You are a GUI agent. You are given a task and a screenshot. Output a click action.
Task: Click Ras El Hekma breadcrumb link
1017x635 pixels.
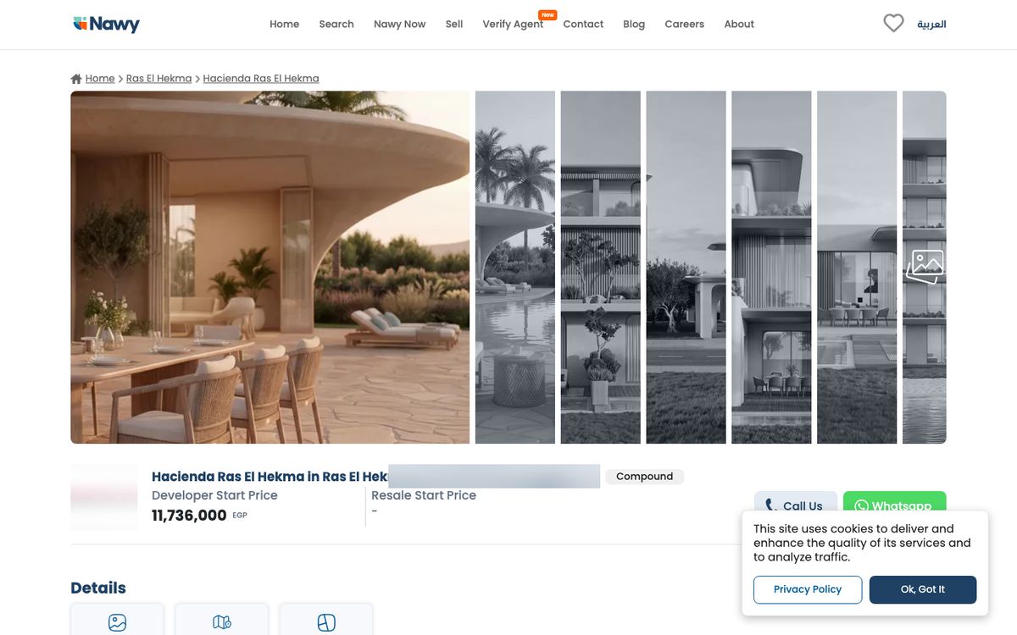[x=159, y=79]
